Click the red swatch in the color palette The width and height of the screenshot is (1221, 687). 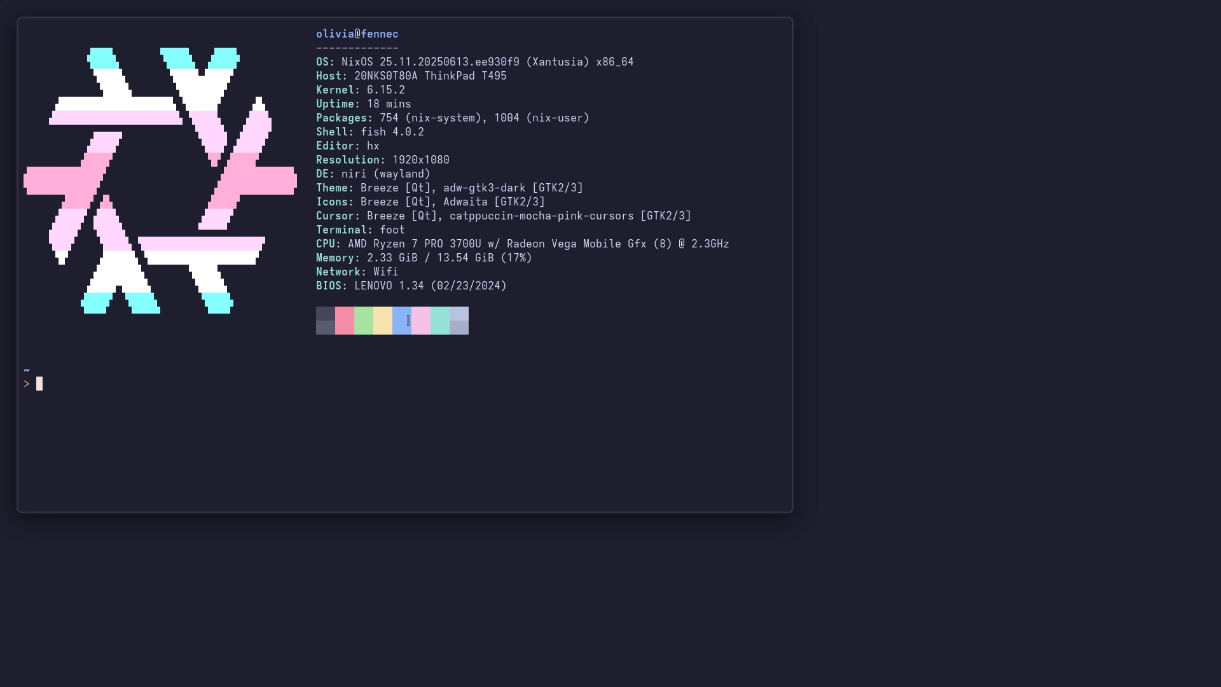tap(345, 321)
